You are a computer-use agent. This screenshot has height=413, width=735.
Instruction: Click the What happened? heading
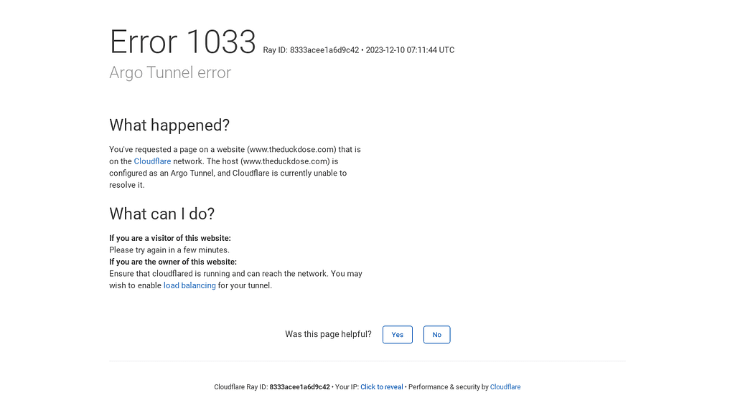point(169,125)
